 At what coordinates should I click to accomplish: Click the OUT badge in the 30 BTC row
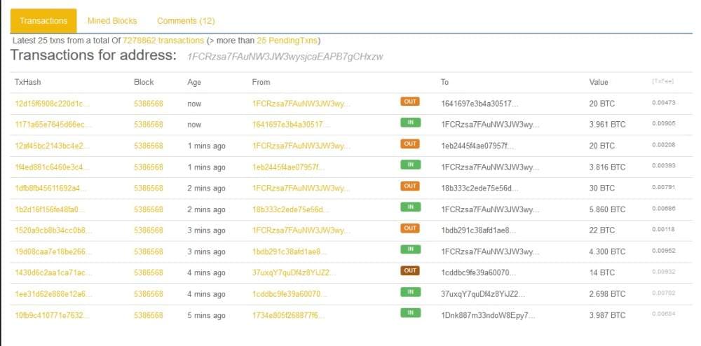pyautogui.click(x=409, y=186)
